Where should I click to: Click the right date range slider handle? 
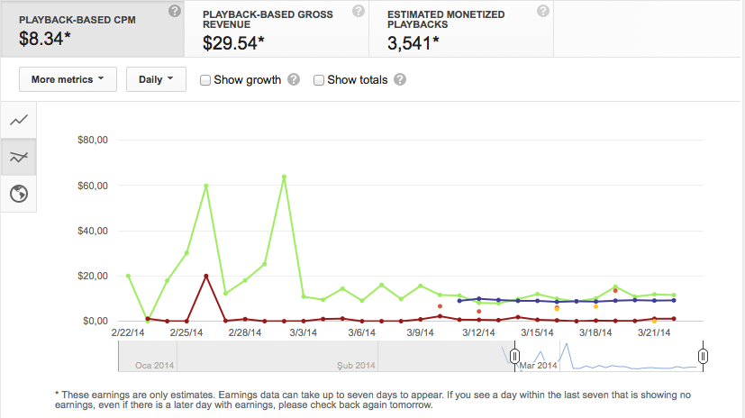point(704,356)
